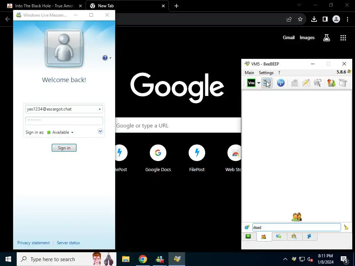Click the blue broadcast antenna icon in BeeBEEP

(x=281, y=83)
